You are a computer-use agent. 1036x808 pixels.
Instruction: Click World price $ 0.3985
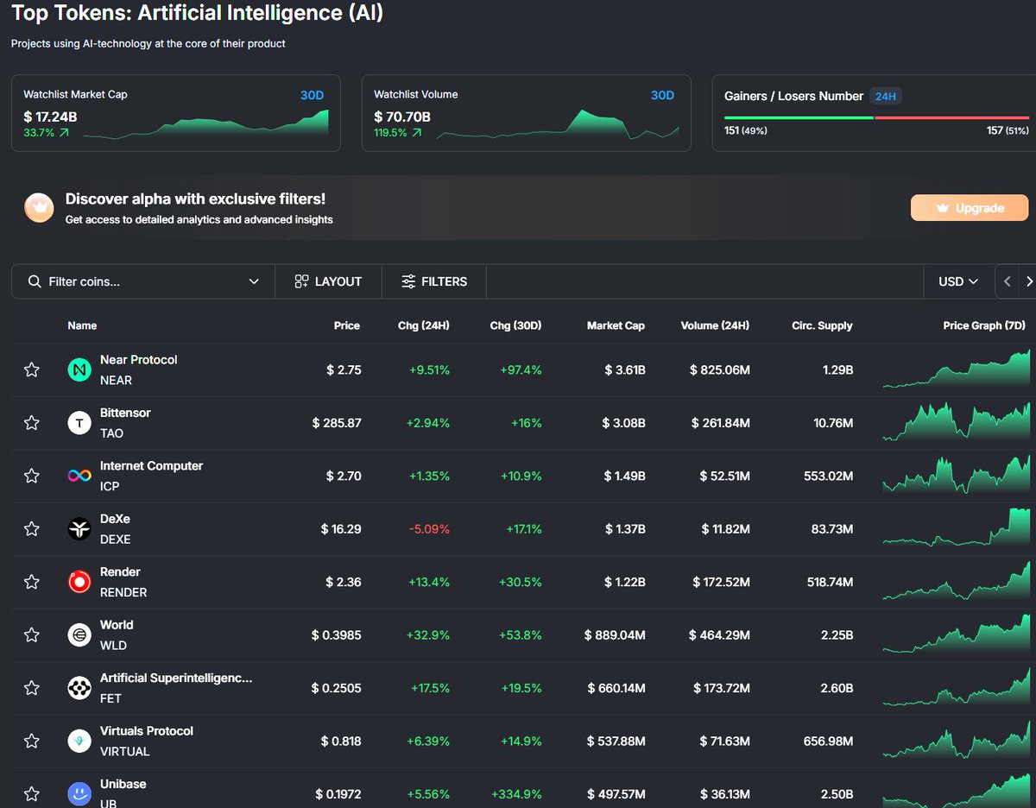(336, 634)
